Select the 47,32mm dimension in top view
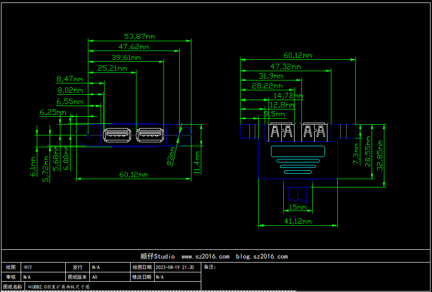The image size is (432, 292). (285, 66)
